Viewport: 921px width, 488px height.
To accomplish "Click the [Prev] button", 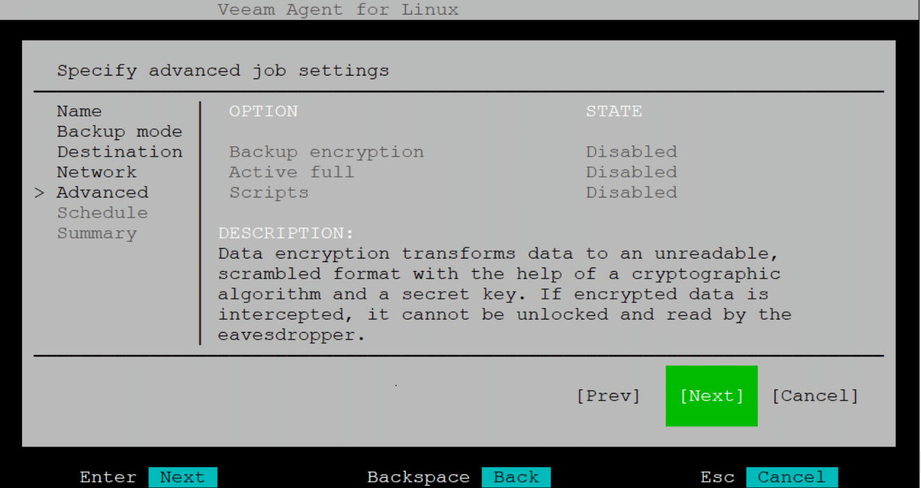I will 608,396.
